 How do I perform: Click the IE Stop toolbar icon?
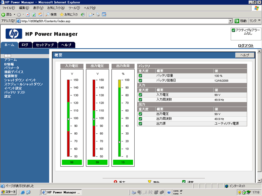click(28, 14)
